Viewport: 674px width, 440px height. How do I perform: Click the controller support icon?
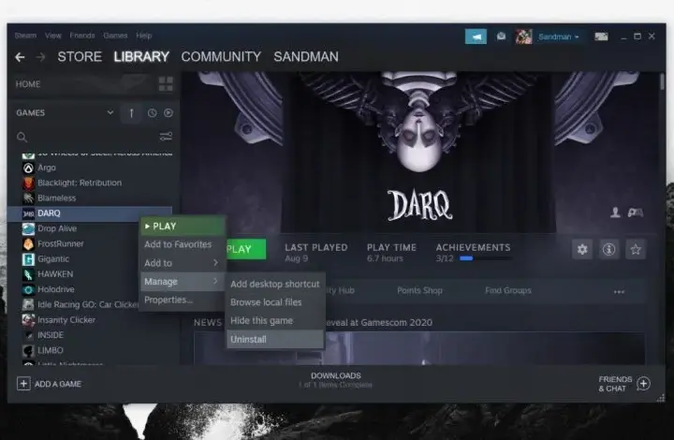636,213
